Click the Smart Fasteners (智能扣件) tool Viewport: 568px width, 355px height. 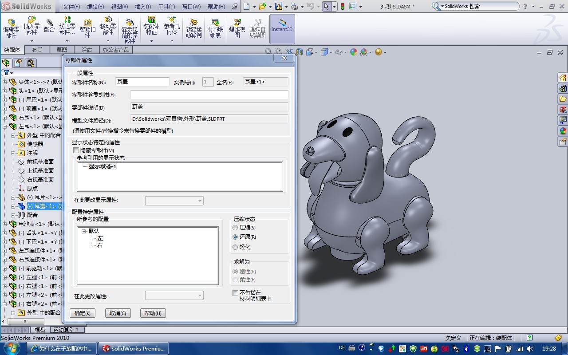pos(88,28)
